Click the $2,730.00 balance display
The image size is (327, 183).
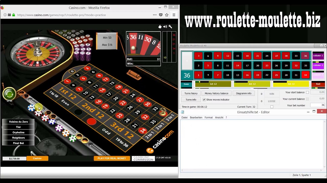14,158
